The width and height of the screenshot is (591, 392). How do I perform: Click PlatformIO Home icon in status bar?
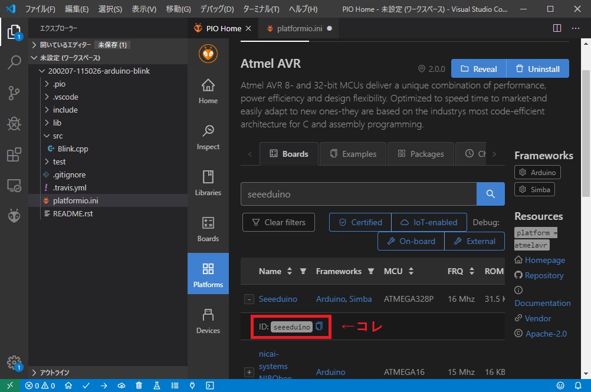pos(68,386)
